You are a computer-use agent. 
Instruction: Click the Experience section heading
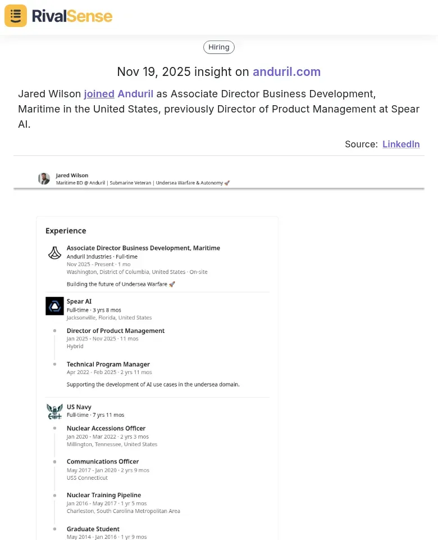[66, 231]
